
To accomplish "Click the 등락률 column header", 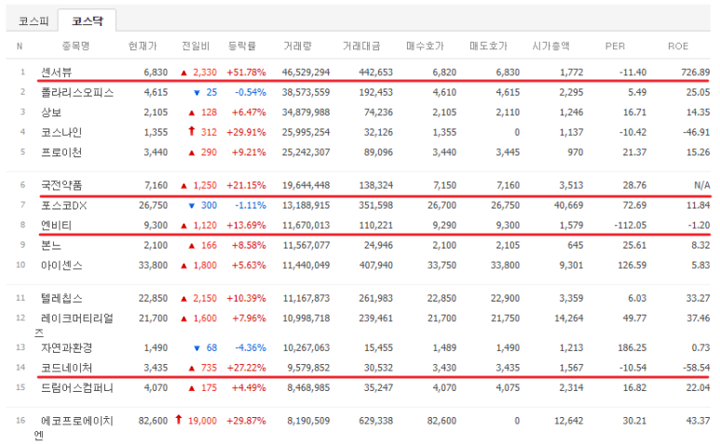I will [242, 46].
